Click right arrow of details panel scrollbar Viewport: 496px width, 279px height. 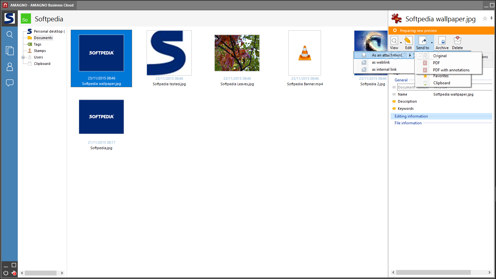click(x=489, y=272)
